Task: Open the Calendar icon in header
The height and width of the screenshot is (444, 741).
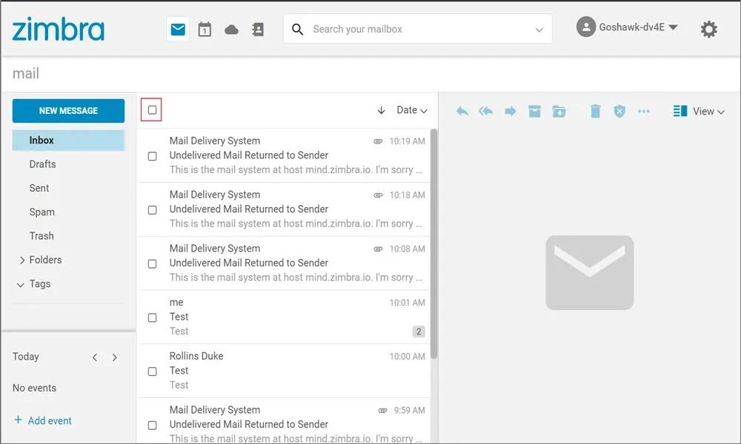Action: click(x=205, y=30)
